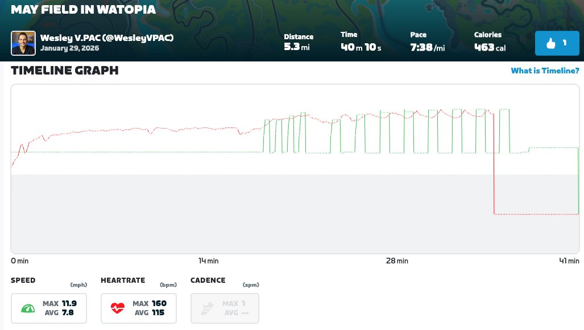Click the '(bpm)' unit label
Image resolution: width=584 pixels, height=330 pixels.
tap(168, 285)
